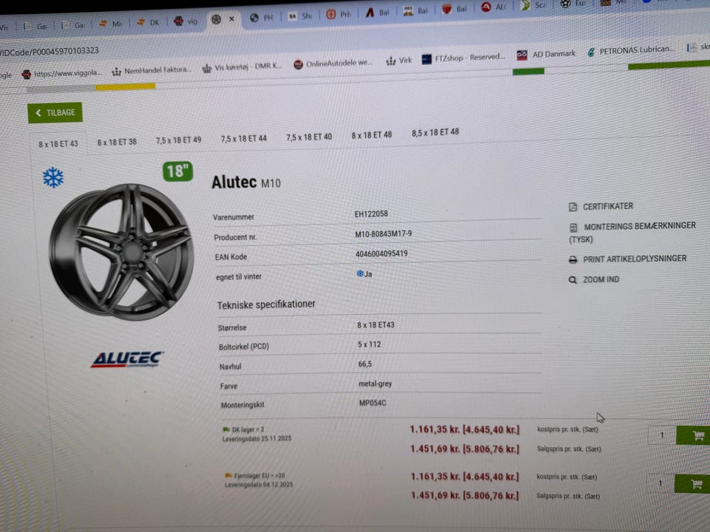Open the 7,5 x 18 ET 44 size tab
Viewport: 710px width, 532px height.
coord(243,138)
